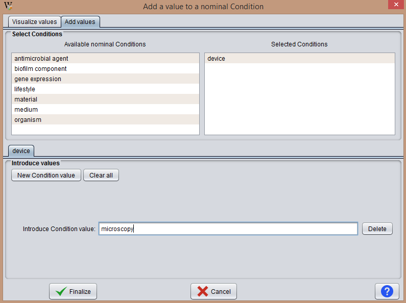
Task: Select biofilm component in available conditions
Action: pos(105,69)
